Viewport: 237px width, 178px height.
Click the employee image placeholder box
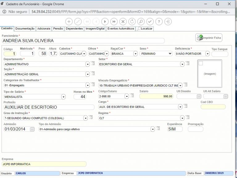point(210,74)
